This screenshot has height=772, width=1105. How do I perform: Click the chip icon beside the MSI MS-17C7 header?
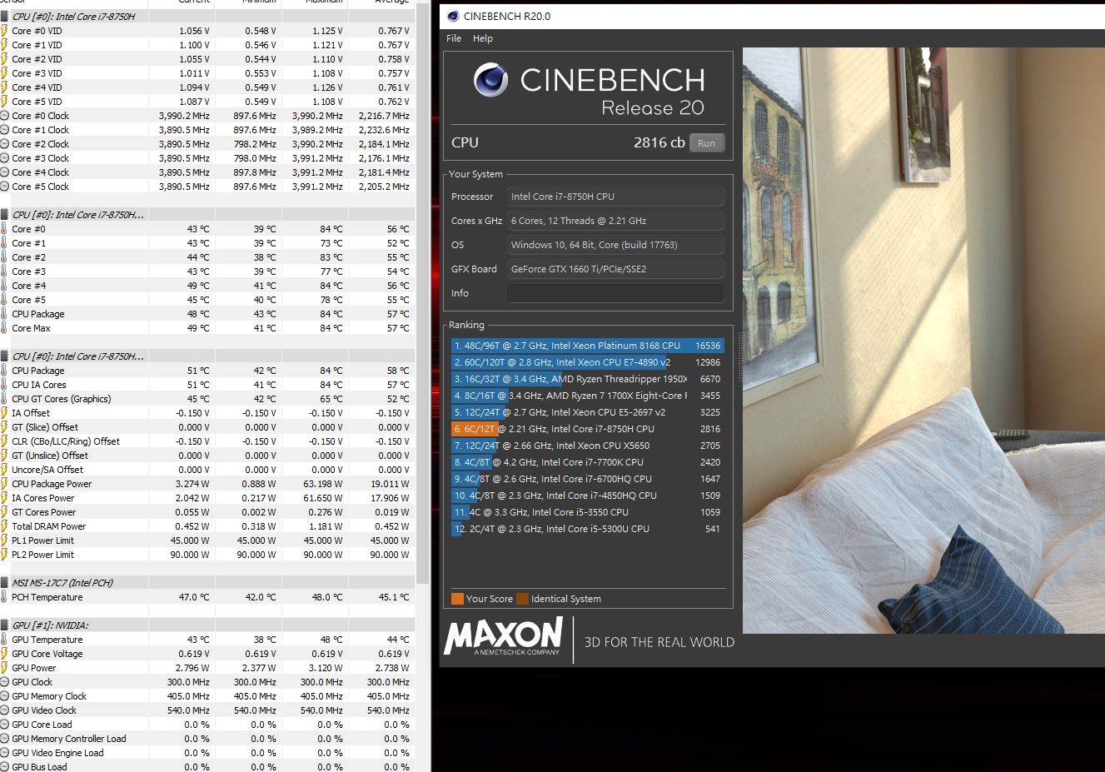tap(4, 583)
